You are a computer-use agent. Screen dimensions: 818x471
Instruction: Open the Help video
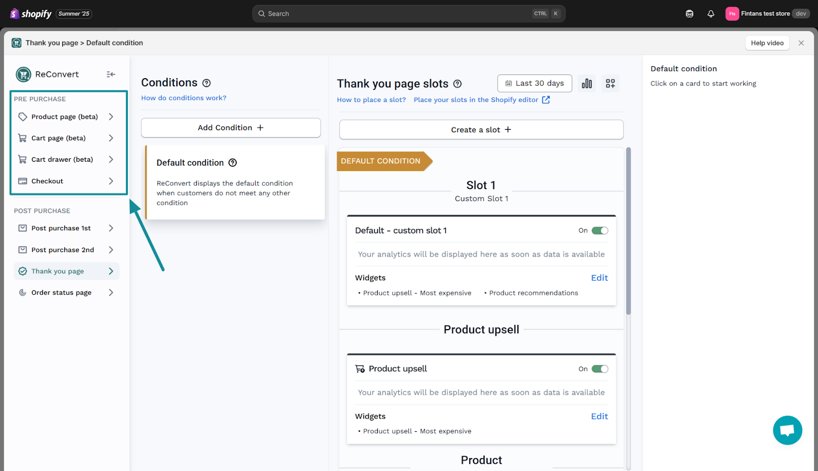(767, 43)
